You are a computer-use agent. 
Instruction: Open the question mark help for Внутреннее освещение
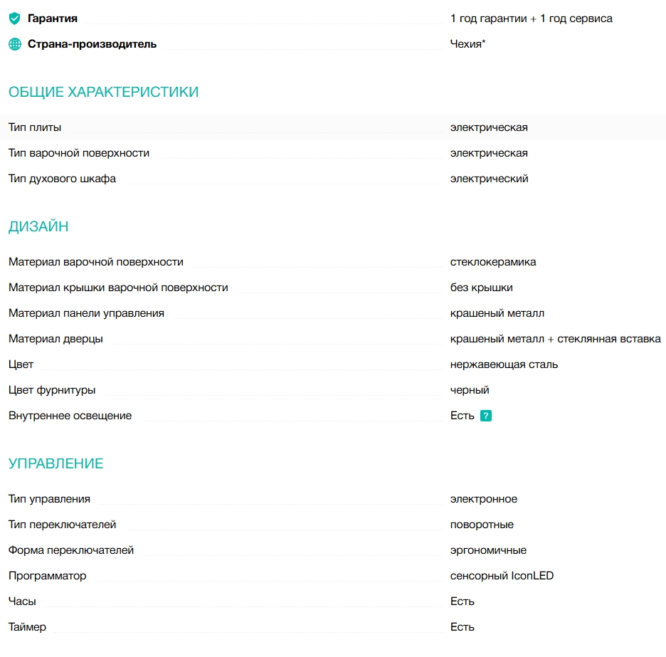486,416
